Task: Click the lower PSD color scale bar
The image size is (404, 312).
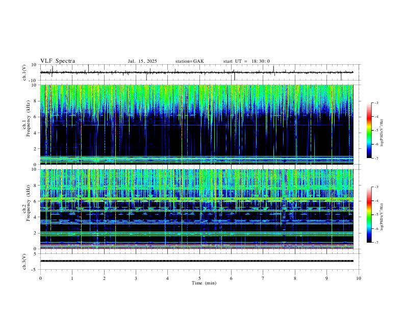Action: (x=369, y=215)
